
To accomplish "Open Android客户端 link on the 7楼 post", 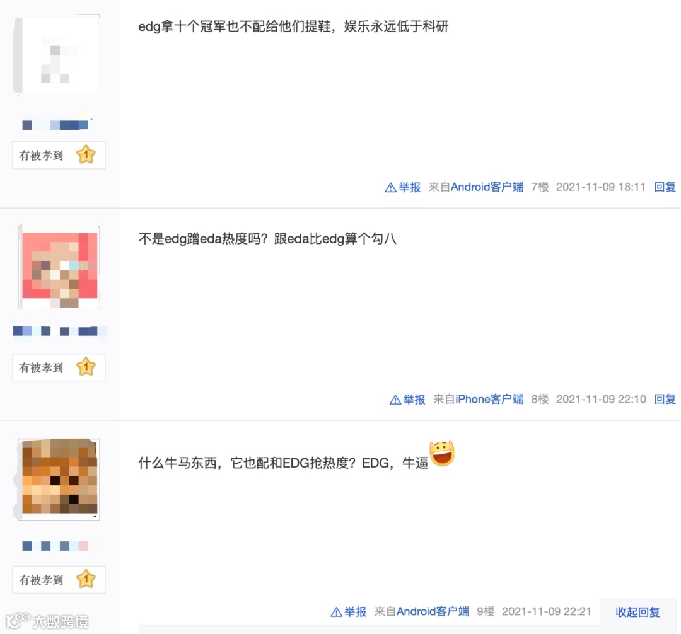I will coord(487,187).
